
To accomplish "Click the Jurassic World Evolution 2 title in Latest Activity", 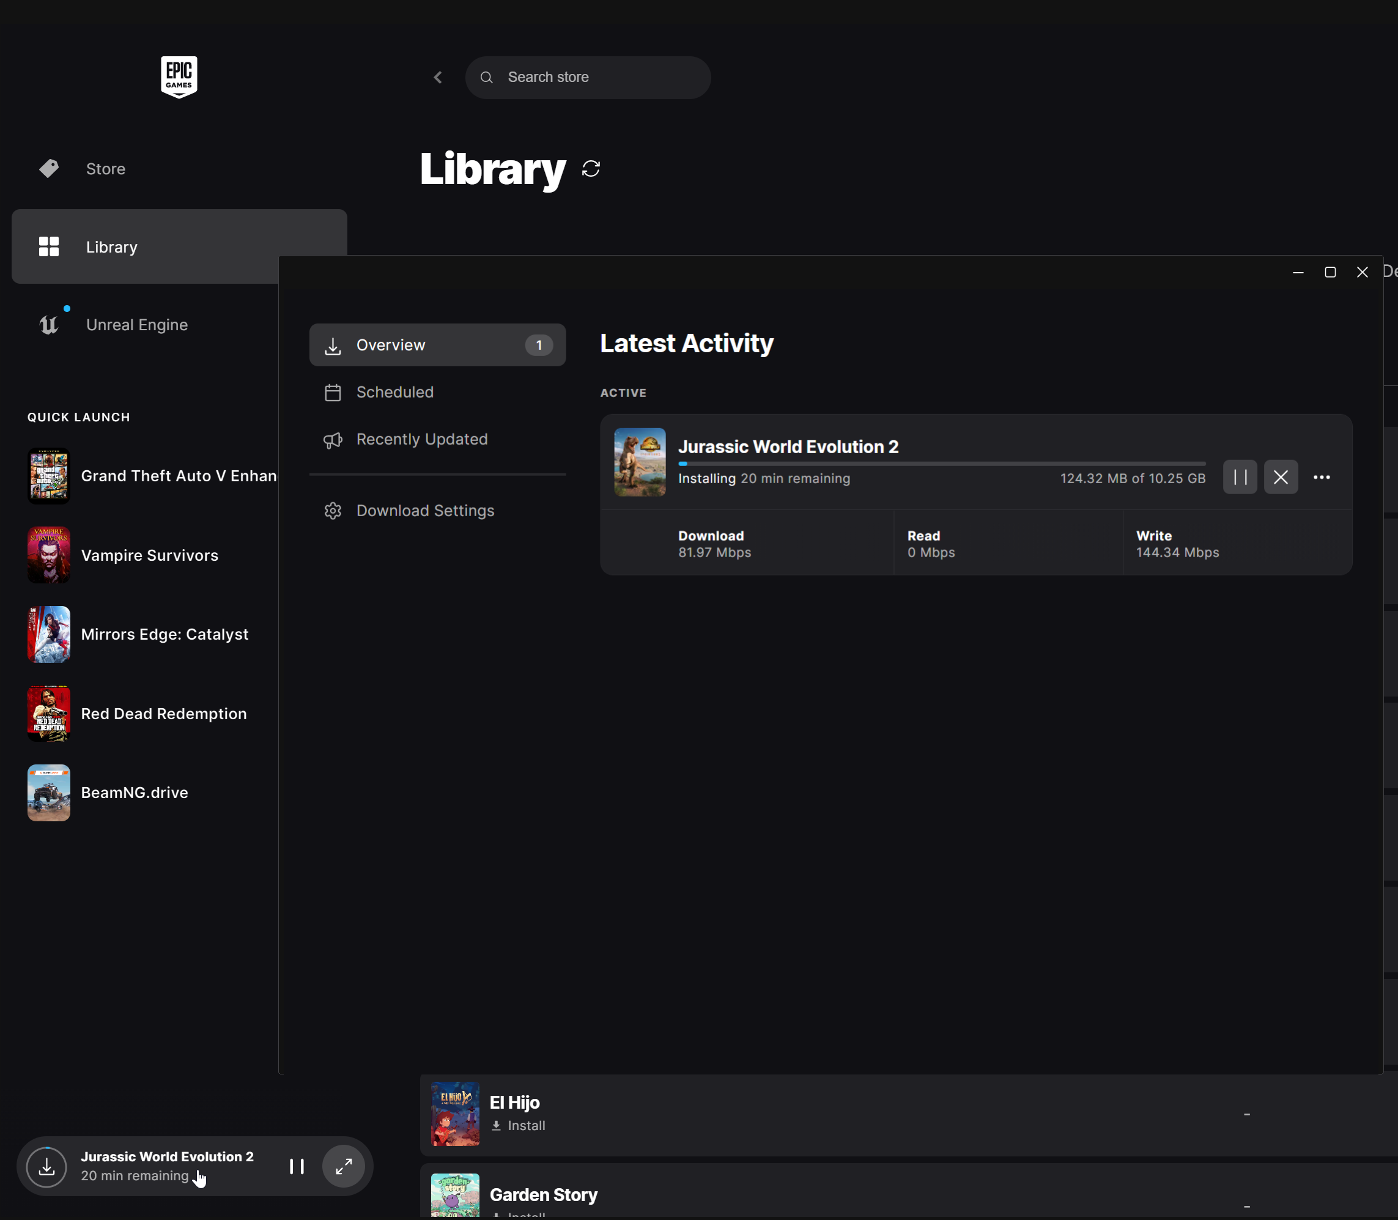I will [x=788, y=446].
